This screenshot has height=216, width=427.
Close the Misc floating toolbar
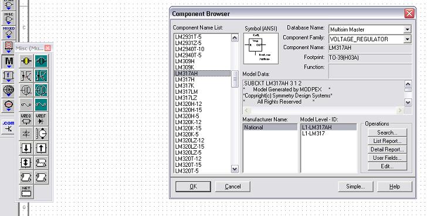tap(48, 48)
